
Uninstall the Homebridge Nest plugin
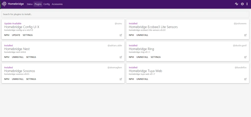coord(18,57)
